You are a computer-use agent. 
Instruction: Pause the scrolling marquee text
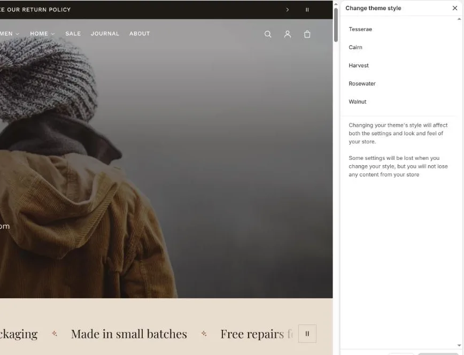click(307, 334)
